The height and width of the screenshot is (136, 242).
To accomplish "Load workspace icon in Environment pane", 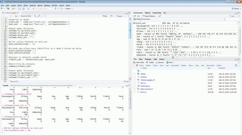I will point(135,16).
